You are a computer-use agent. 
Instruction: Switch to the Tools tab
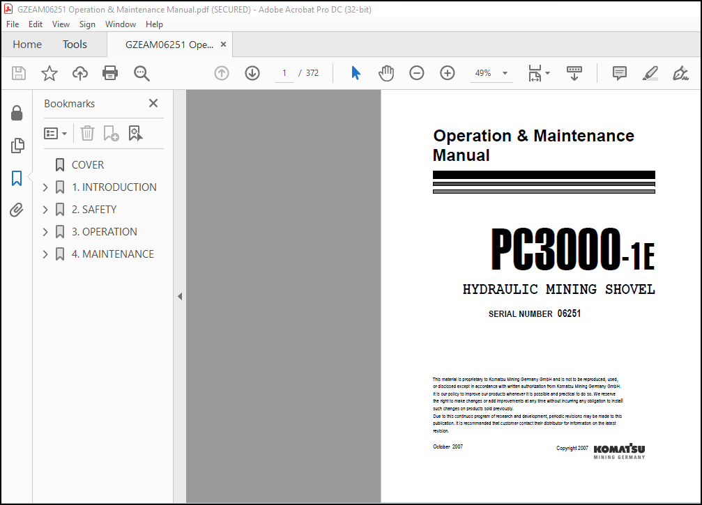click(75, 45)
